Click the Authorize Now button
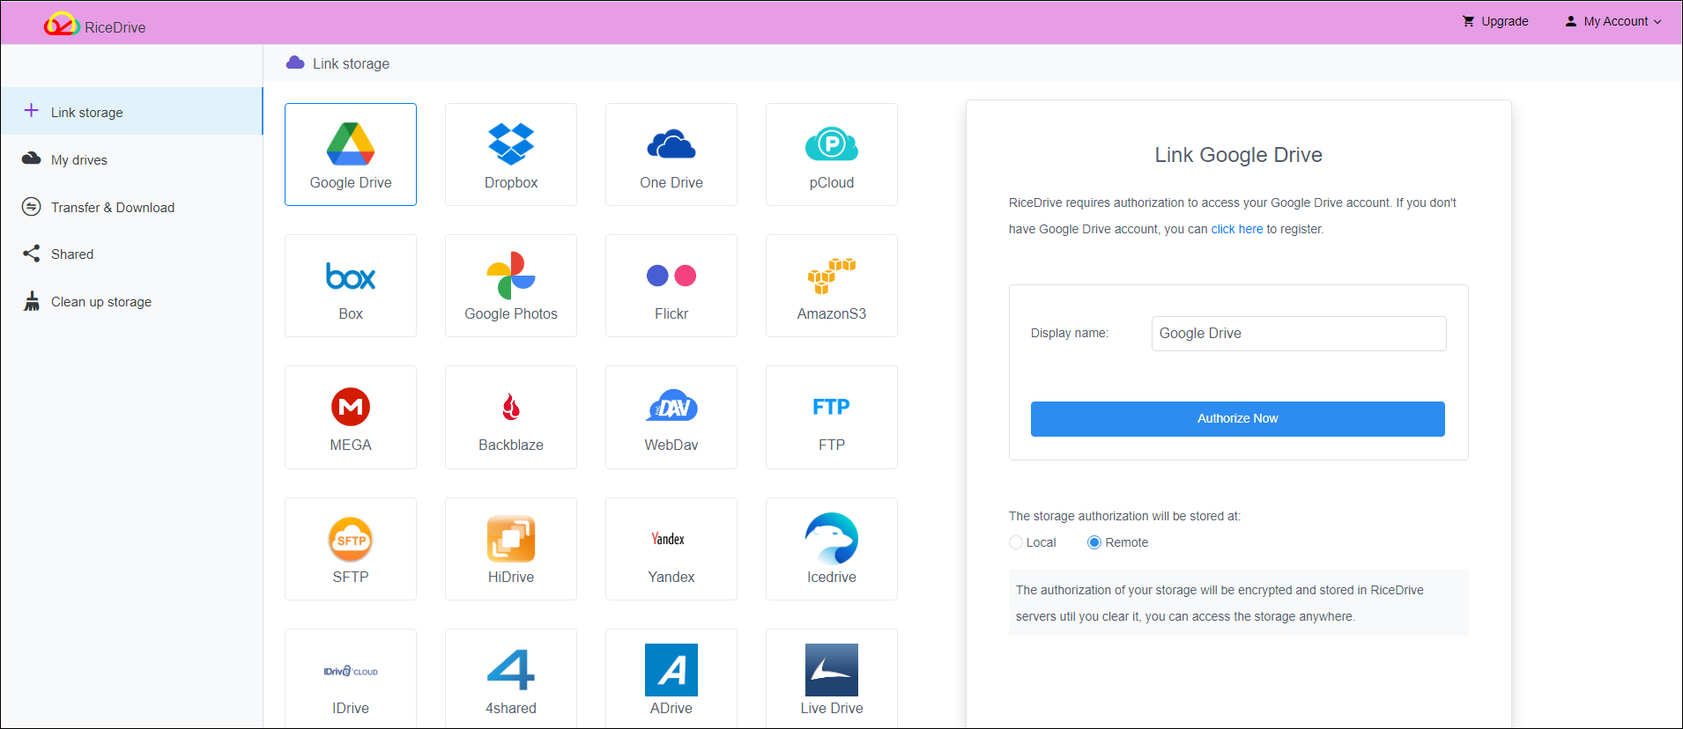 pyautogui.click(x=1238, y=419)
